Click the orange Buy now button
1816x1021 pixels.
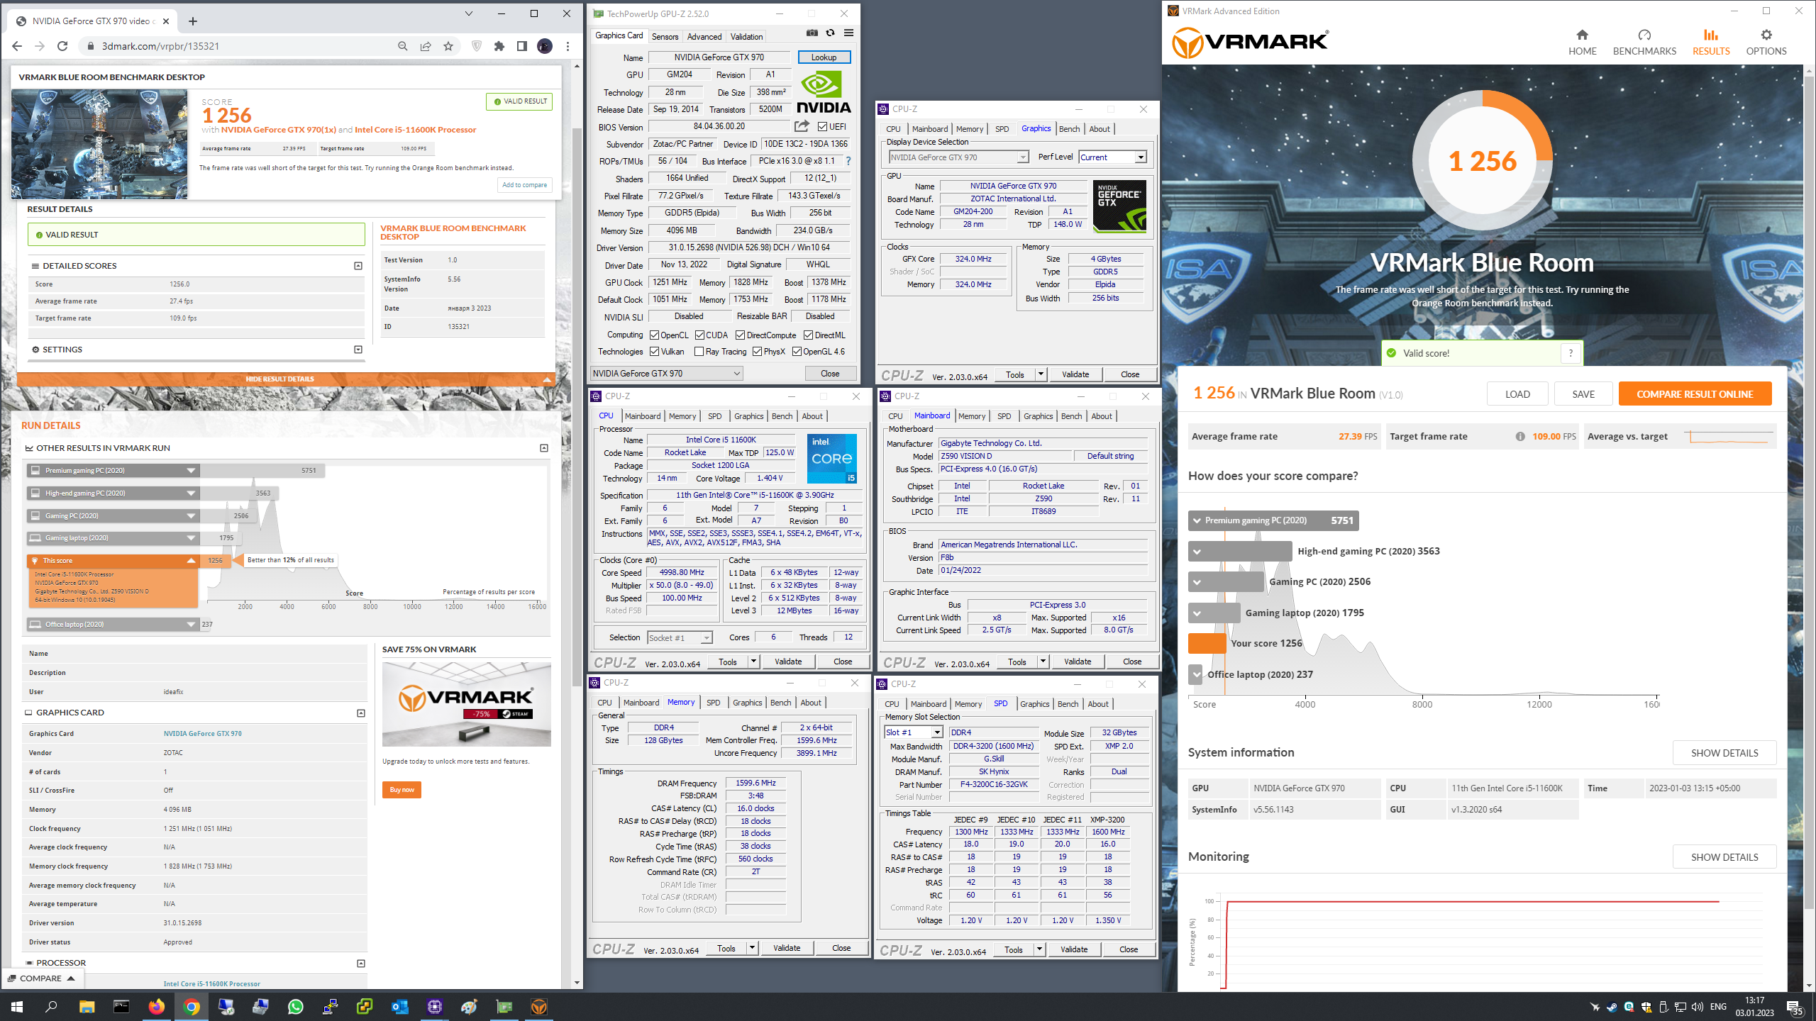coord(402,790)
